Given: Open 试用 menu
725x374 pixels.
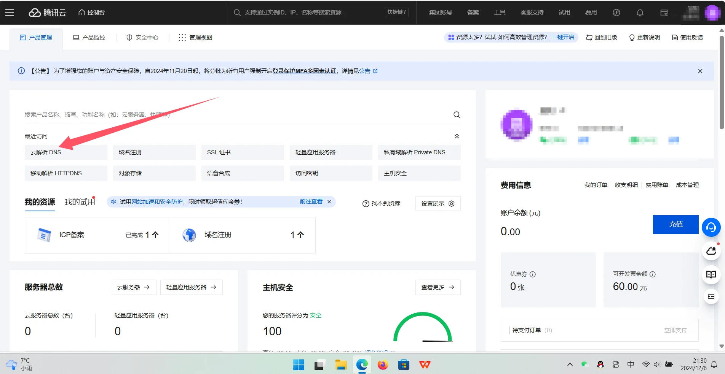Looking at the screenshot, I should [564, 13].
